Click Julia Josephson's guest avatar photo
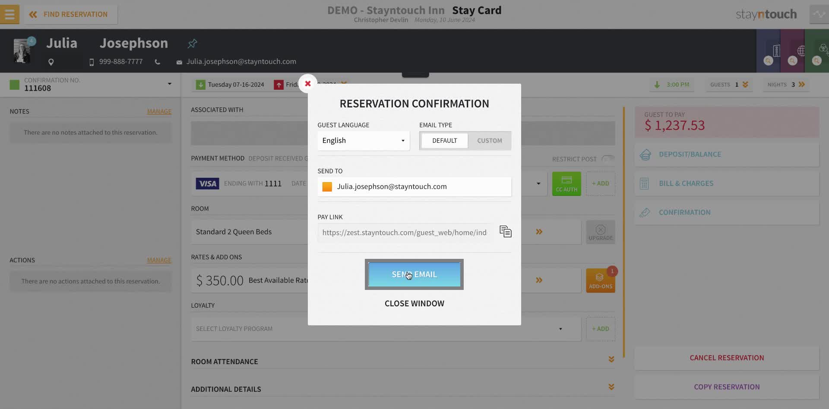Screen dimensions: 829x409 (x=22, y=51)
